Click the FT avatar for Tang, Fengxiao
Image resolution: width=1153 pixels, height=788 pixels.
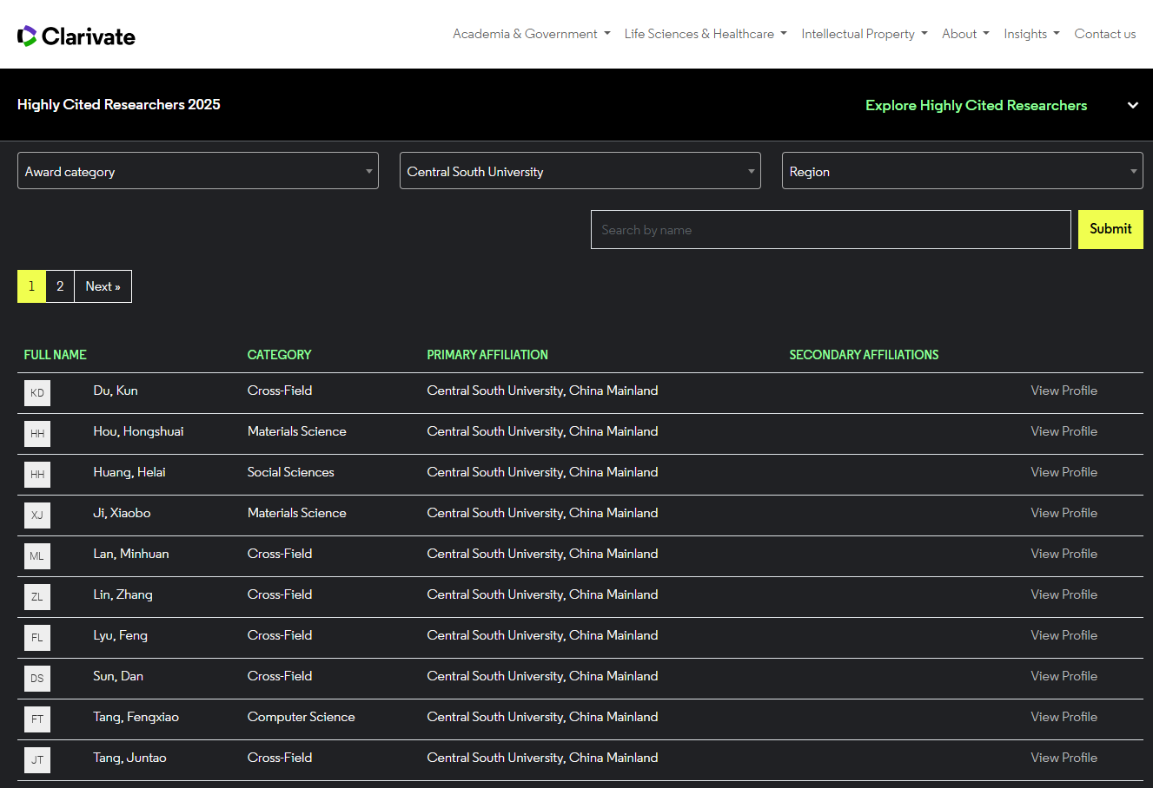(37, 719)
